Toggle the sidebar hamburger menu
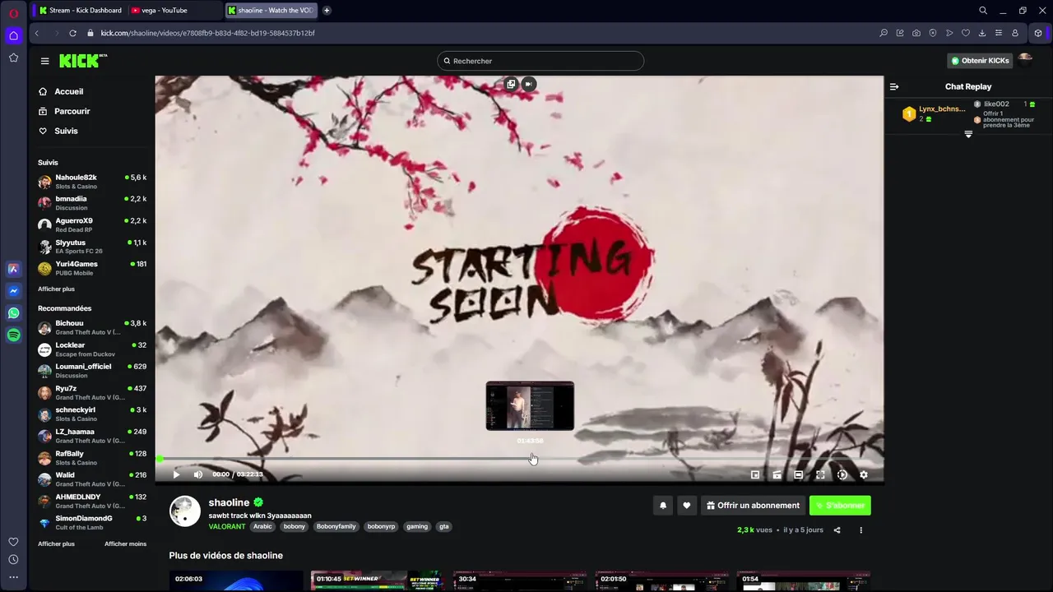The width and height of the screenshot is (1053, 592). 45,61
